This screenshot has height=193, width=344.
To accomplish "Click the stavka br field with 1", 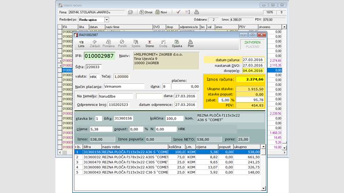I will click(98, 118).
